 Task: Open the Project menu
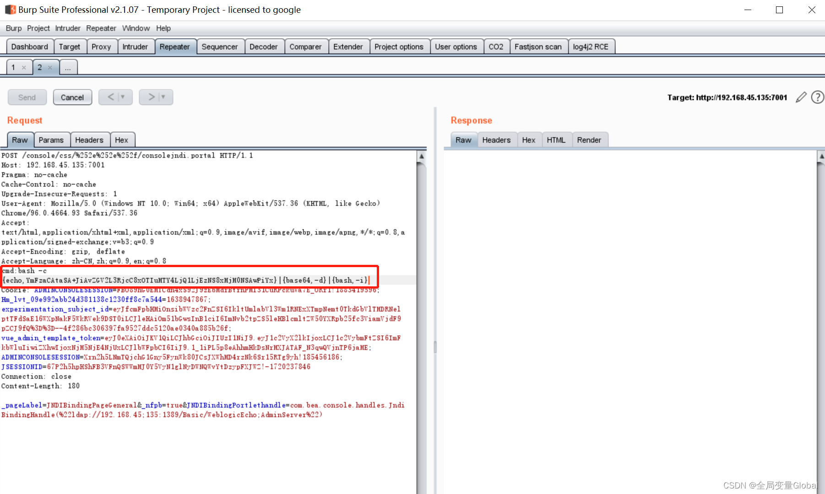pyautogui.click(x=38, y=28)
